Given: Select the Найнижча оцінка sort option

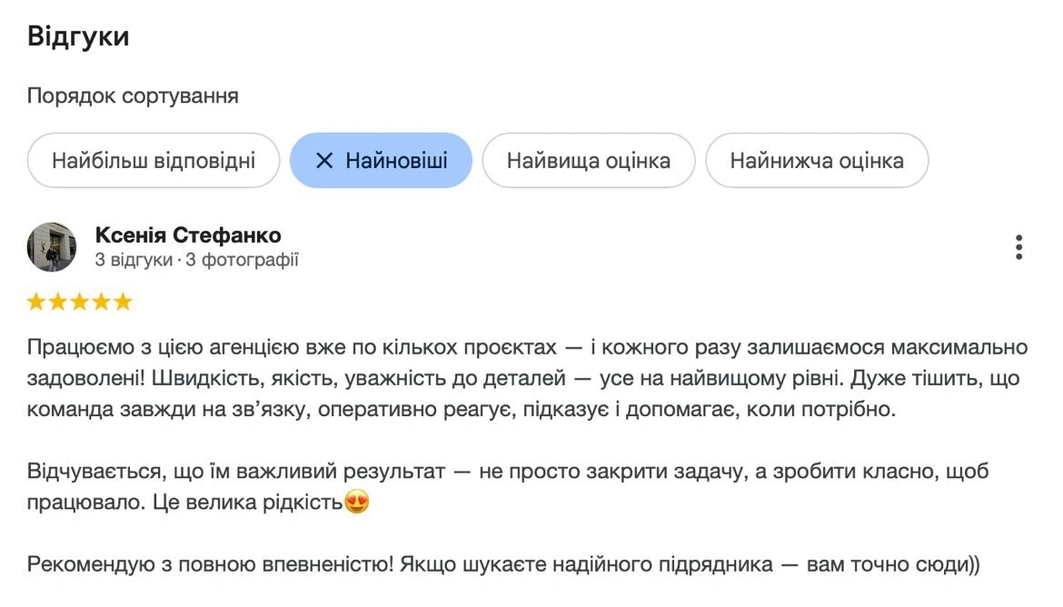Looking at the screenshot, I should coord(817,161).
